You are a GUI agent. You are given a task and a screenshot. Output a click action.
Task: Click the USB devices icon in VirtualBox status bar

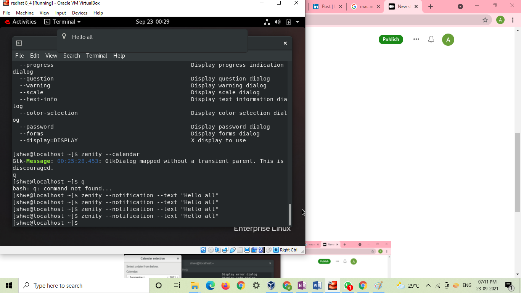(x=233, y=250)
